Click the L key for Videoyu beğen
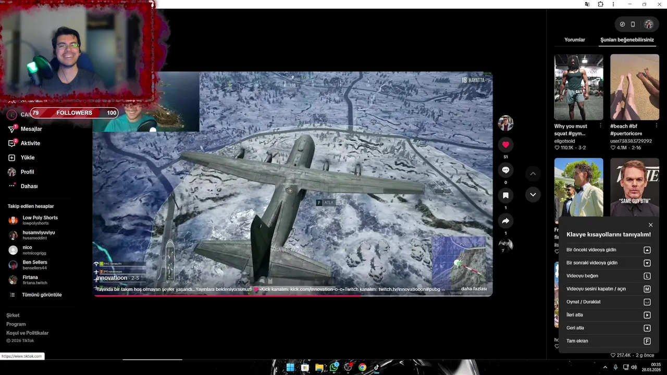The width and height of the screenshot is (667, 375). (647, 276)
